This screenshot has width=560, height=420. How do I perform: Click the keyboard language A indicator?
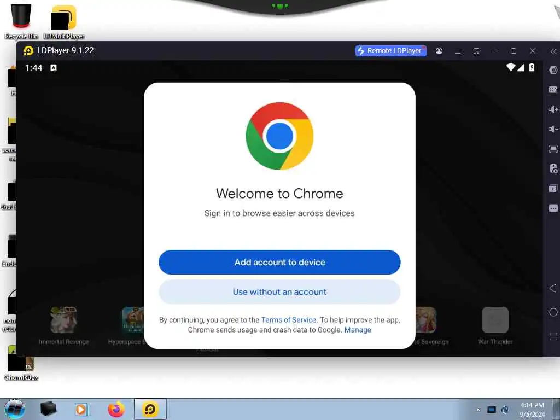coord(54,68)
